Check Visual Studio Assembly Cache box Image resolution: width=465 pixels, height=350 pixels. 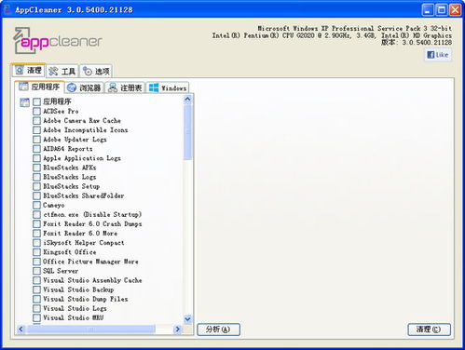click(36, 280)
